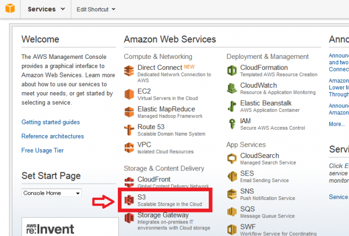The height and width of the screenshot is (236, 349).
Task: Open the EC2 service link
Action: click(144, 91)
